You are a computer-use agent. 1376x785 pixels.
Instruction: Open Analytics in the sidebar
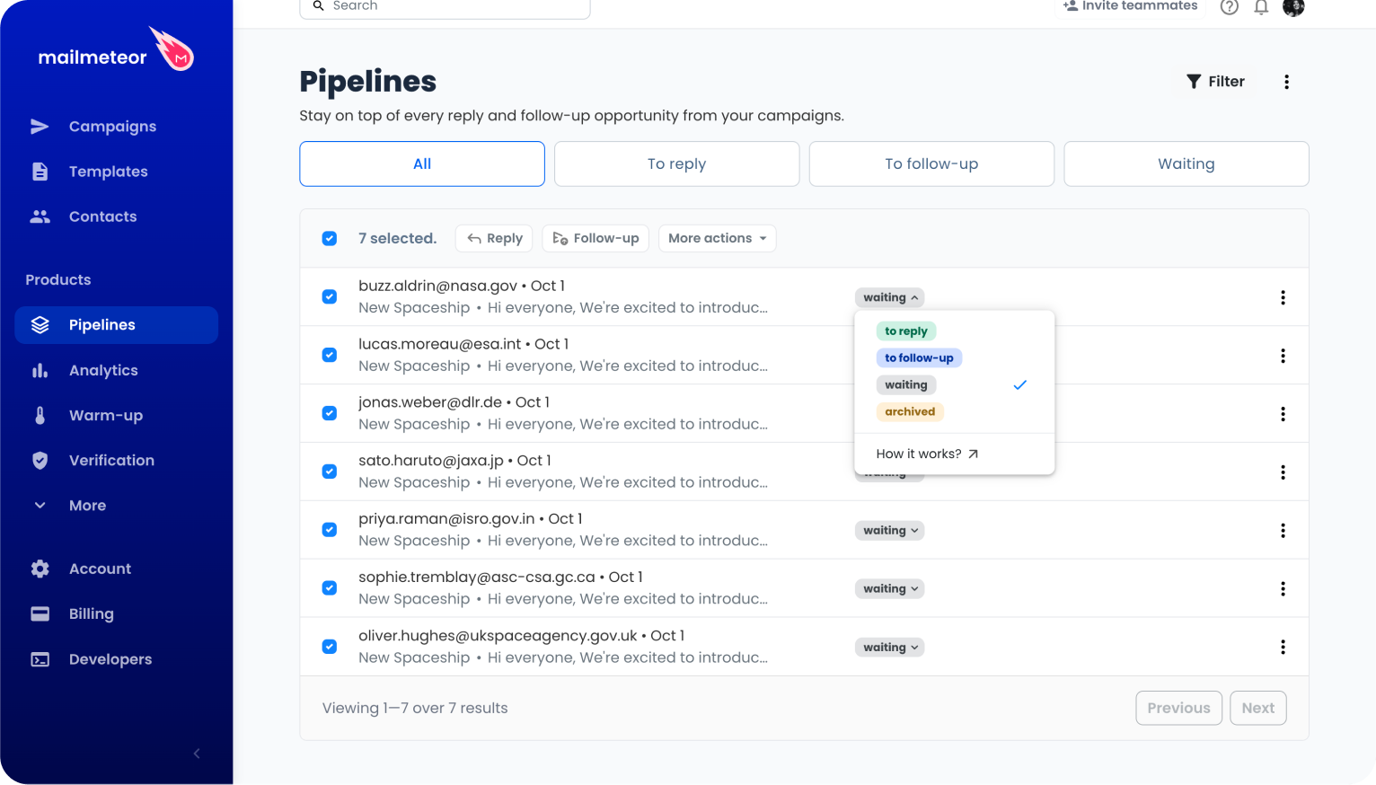point(116,370)
